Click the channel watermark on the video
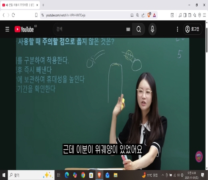 pyautogui.click(x=199, y=157)
